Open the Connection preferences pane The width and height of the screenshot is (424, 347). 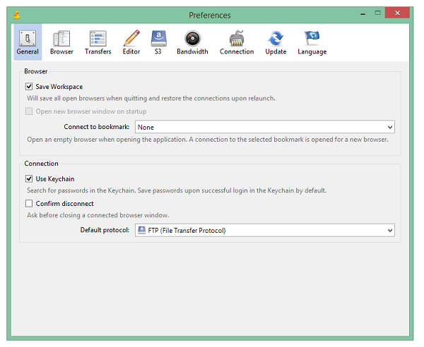click(237, 42)
